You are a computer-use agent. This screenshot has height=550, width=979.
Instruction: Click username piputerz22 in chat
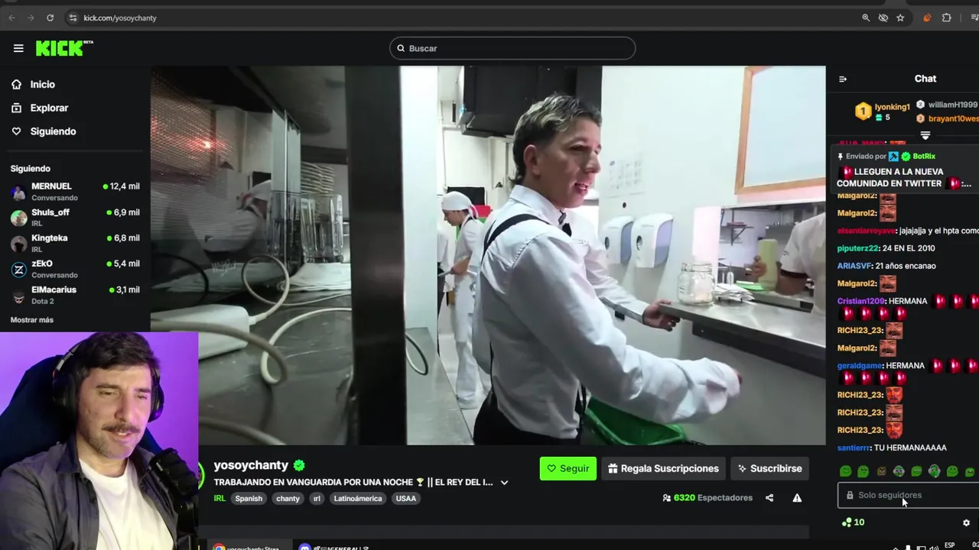pyautogui.click(x=857, y=248)
